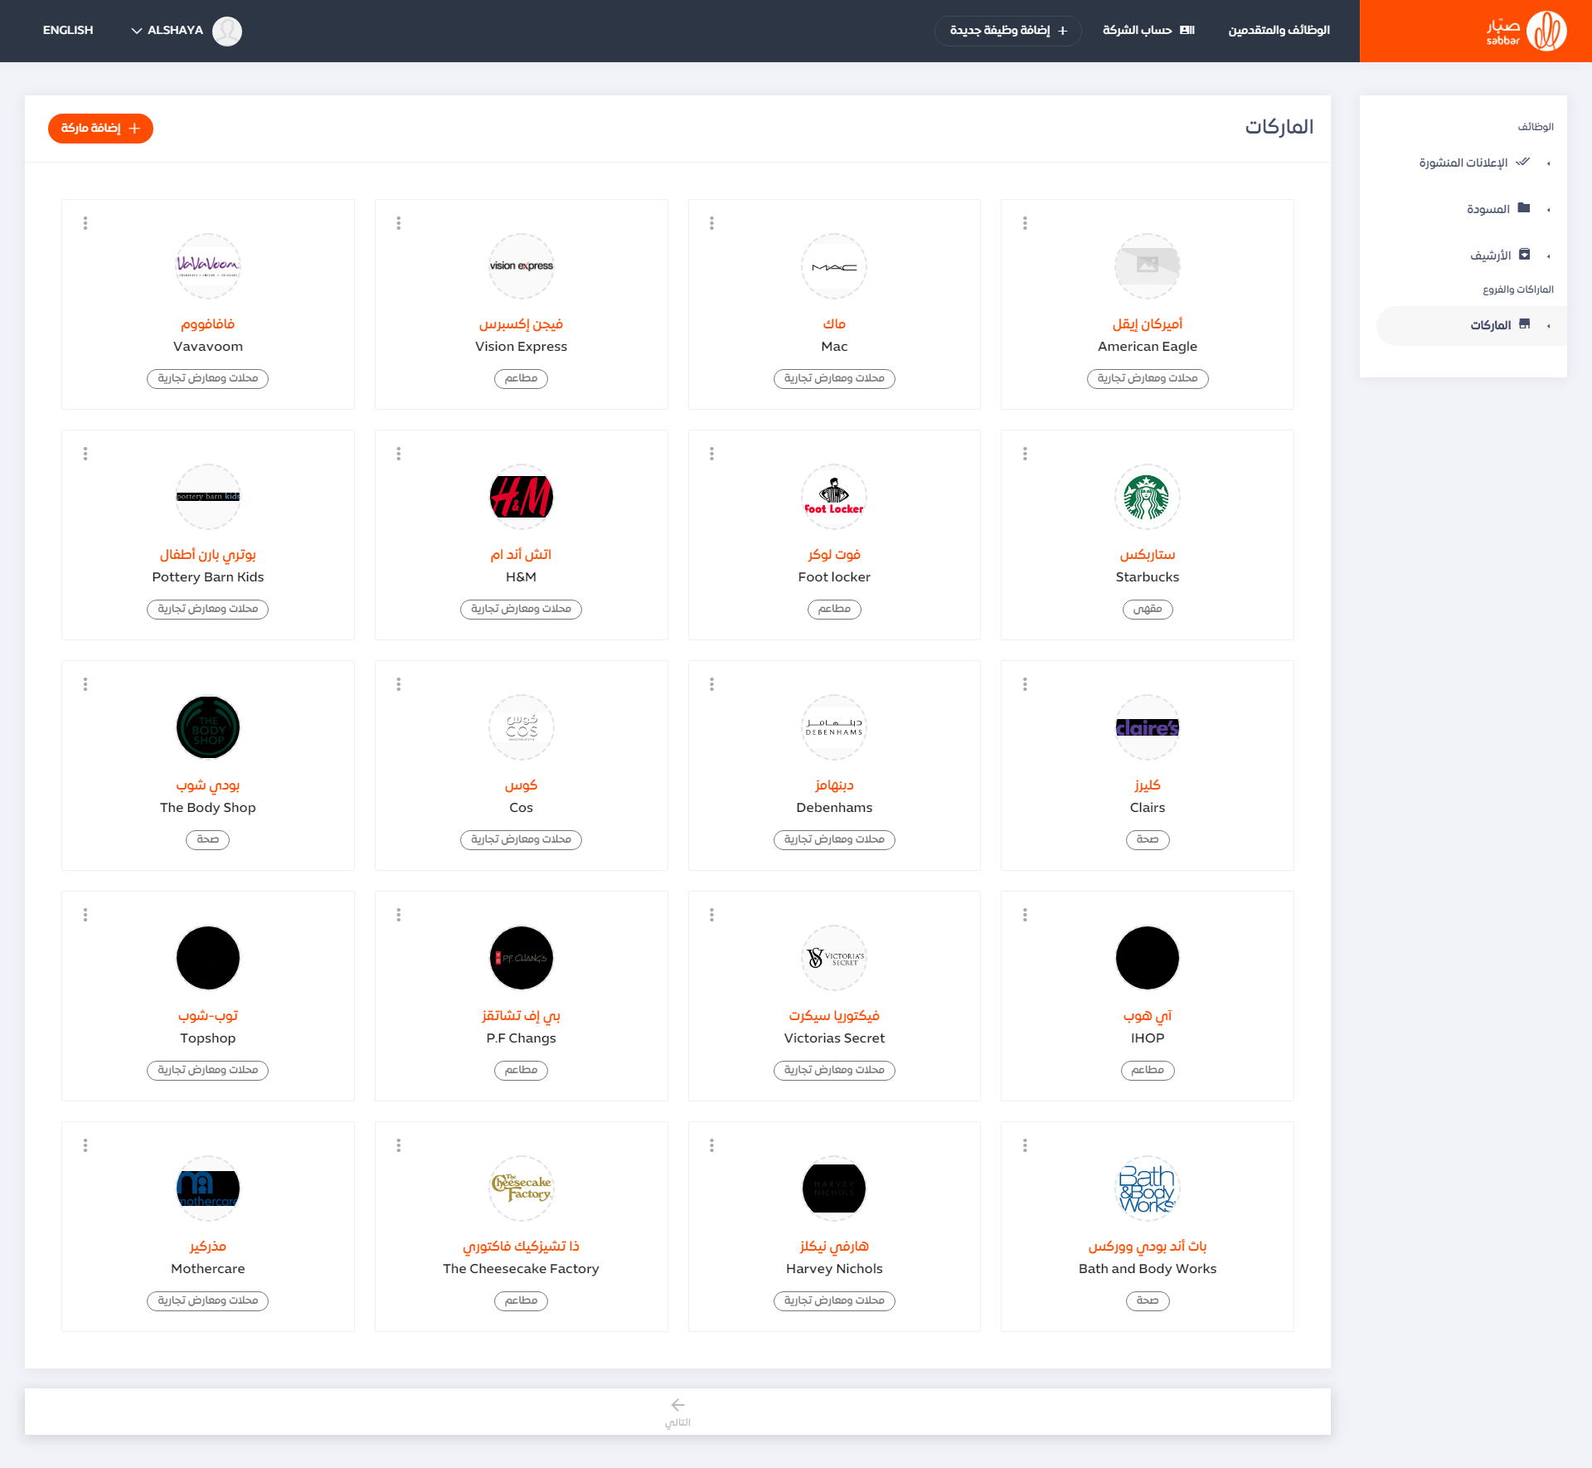Open options menu on The Cheesecake Factory card

pyautogui.click(x=399, y=1145)
